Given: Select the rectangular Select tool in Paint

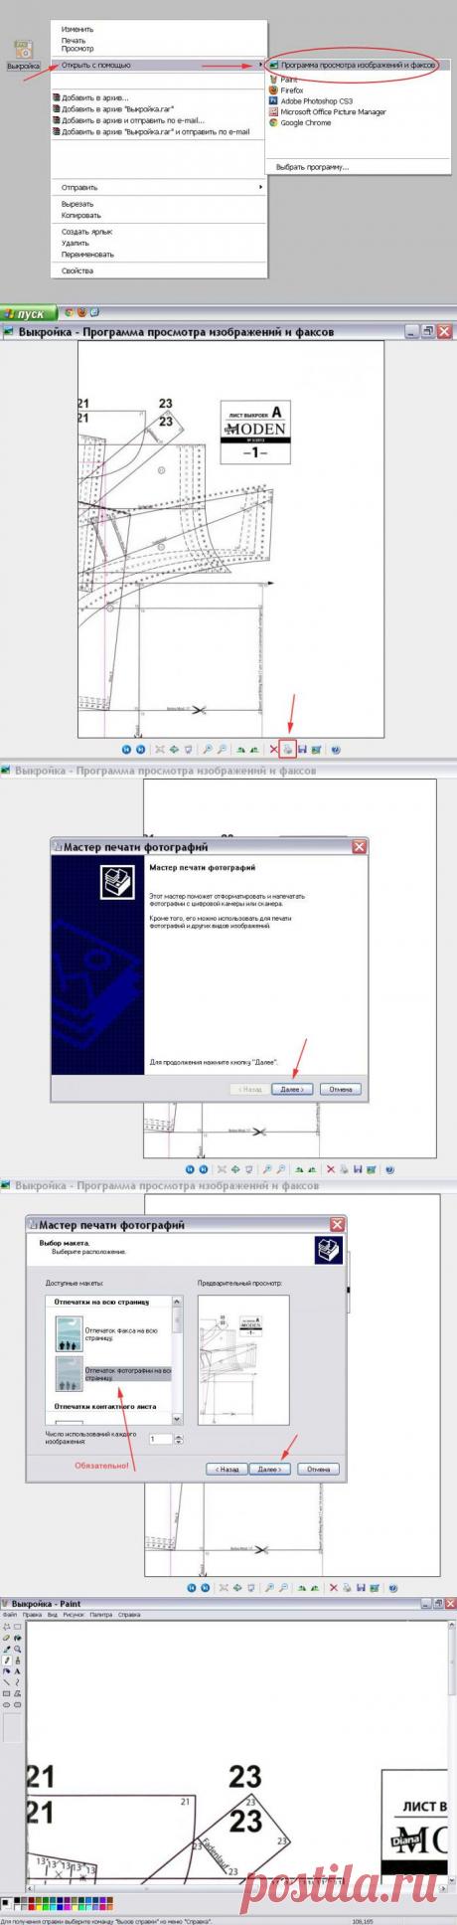Looking at the screenshot, I should [x=18, y=1627].
